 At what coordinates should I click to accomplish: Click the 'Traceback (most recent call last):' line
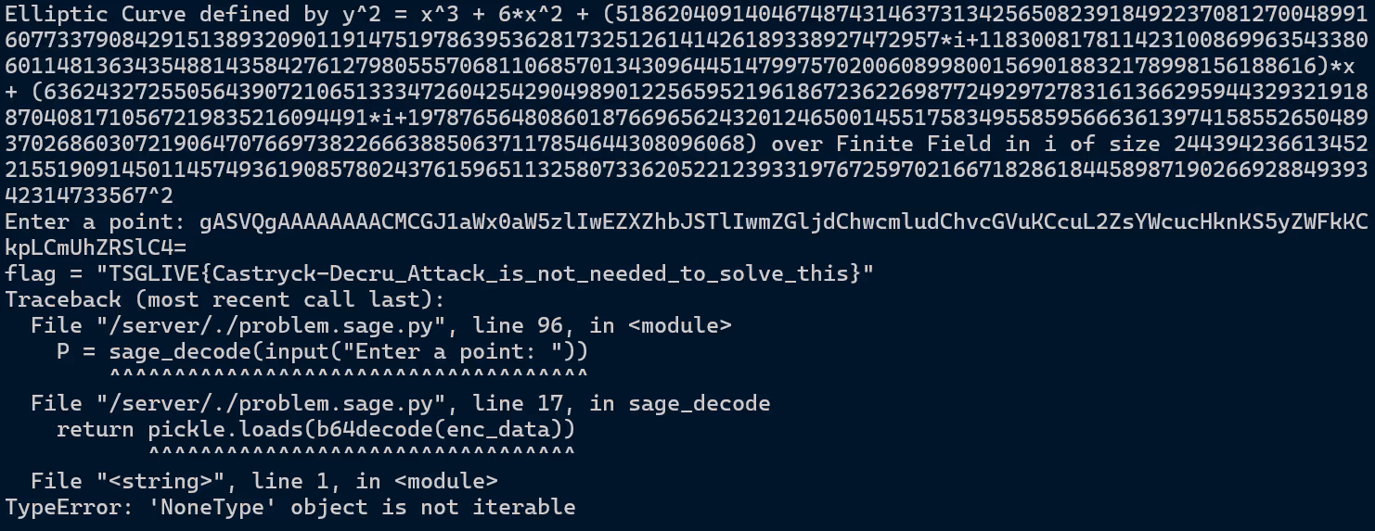click(x=225, y=299)
